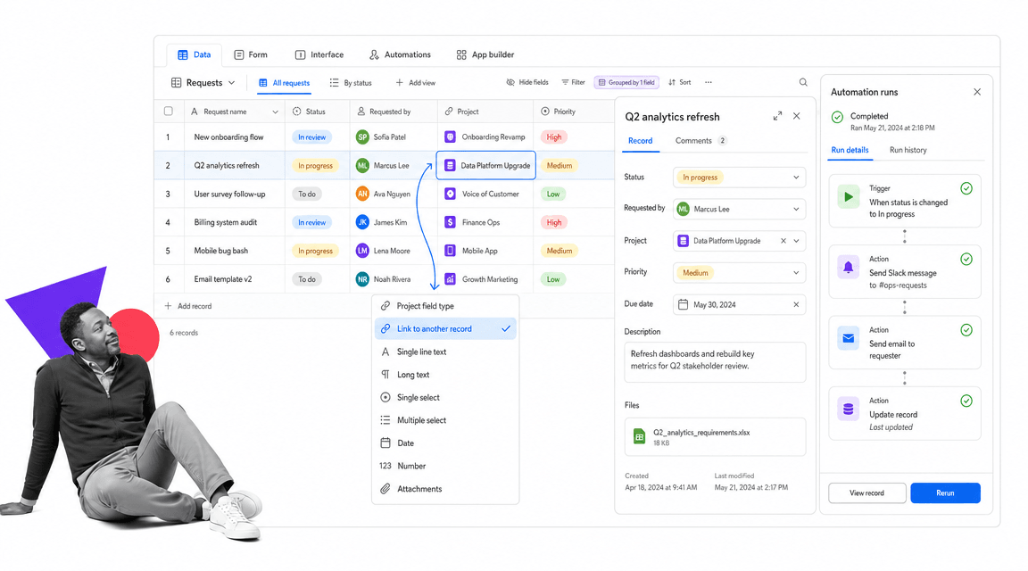Viewport: 1028px width, 571px height.
Task: Open the more options ellipsis in toolbar
Action: [x=708, y=83]
